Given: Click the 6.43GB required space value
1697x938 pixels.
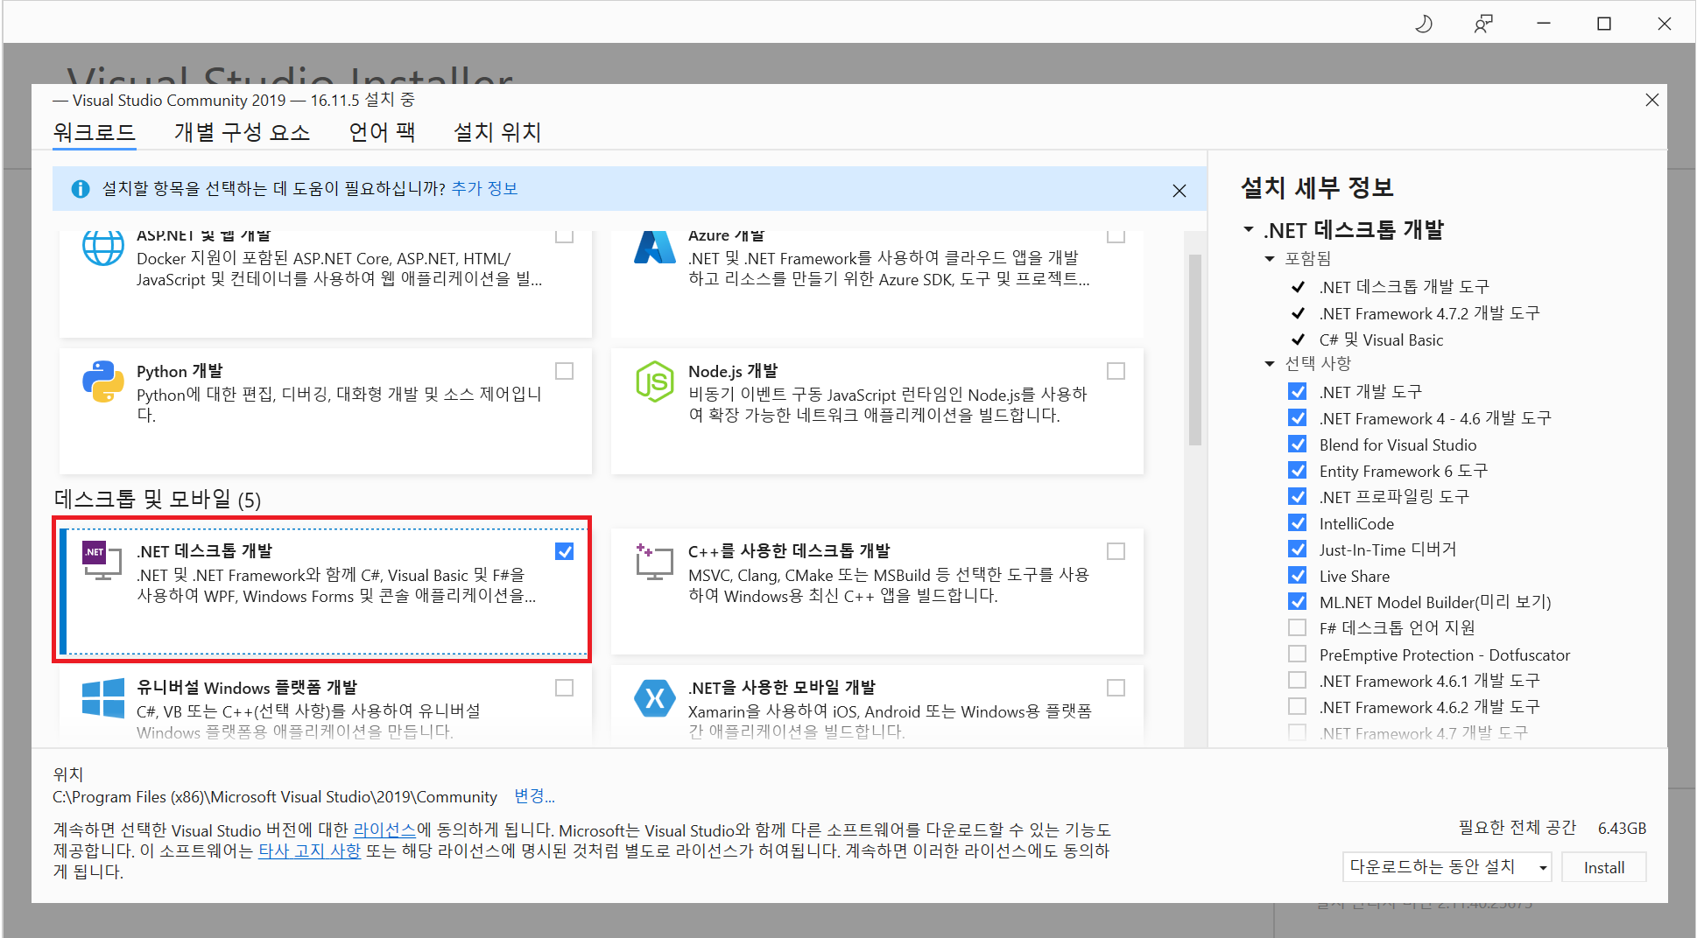Looking at the screenshot, I should click(x=1622, y=828).
